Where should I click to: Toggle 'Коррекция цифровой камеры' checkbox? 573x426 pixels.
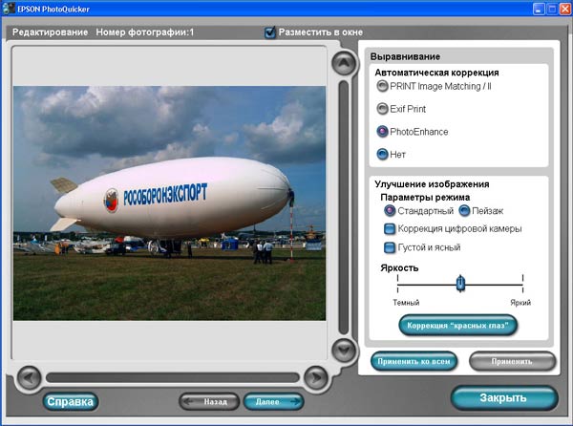(x=390, y=229)
